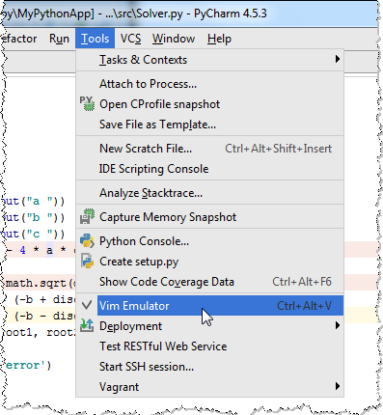Click code line with input "c "
The height and width of the screenshot is (415, 383).
click(34, 234)
